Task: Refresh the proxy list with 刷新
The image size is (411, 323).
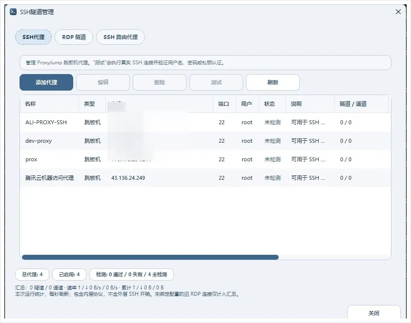Action: 273,82
